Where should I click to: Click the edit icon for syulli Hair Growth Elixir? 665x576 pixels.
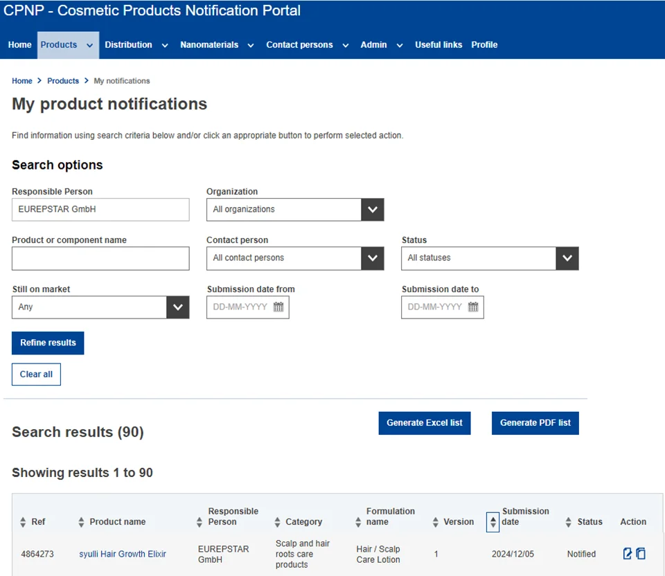click(628, 553)
